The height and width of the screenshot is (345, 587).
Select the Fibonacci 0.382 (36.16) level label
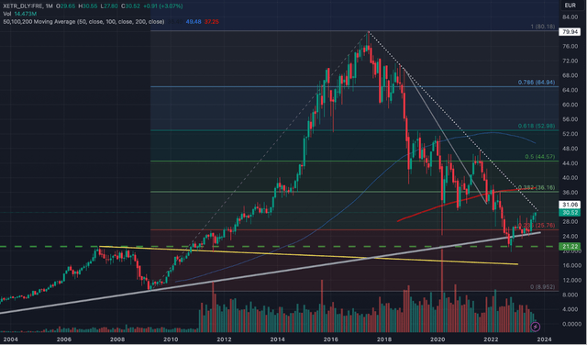pos(537,187)
